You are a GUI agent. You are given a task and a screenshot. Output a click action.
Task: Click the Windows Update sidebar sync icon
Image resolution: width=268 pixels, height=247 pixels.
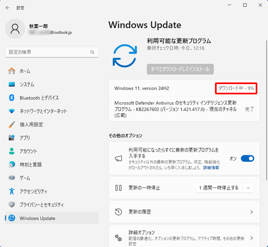(12, 218)
